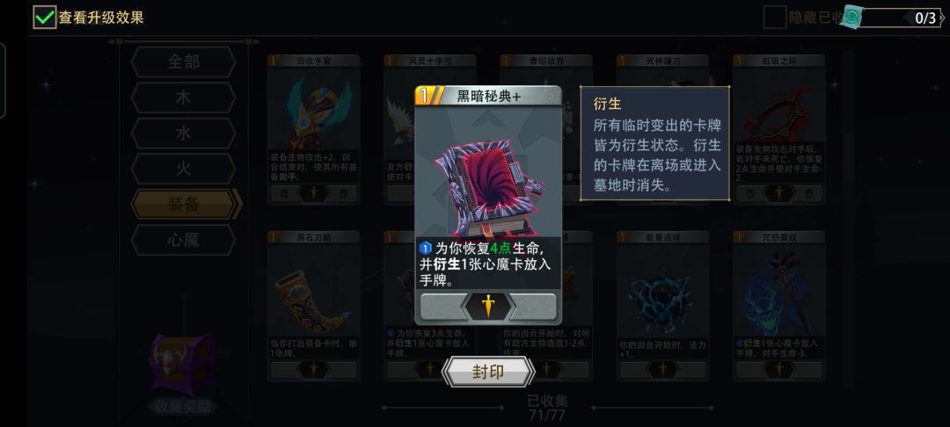
Task: Select the 虹吸之环 ring card
Action: point(779,129)
